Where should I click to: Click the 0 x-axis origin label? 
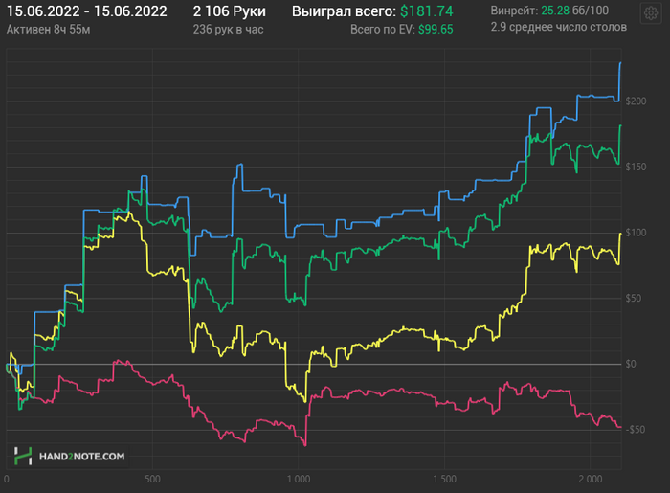[x=7, y=479]
